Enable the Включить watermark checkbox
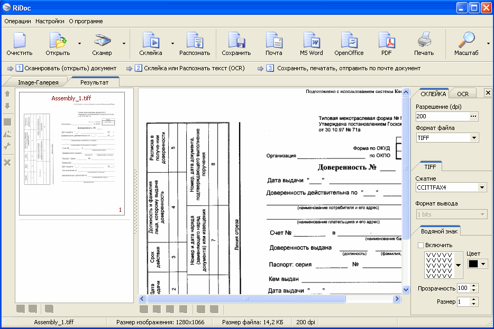Screen dimensions: 494x329 421,245
